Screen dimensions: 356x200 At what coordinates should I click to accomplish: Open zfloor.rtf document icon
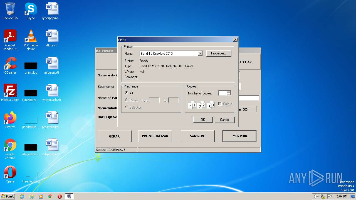pos(52,38)
